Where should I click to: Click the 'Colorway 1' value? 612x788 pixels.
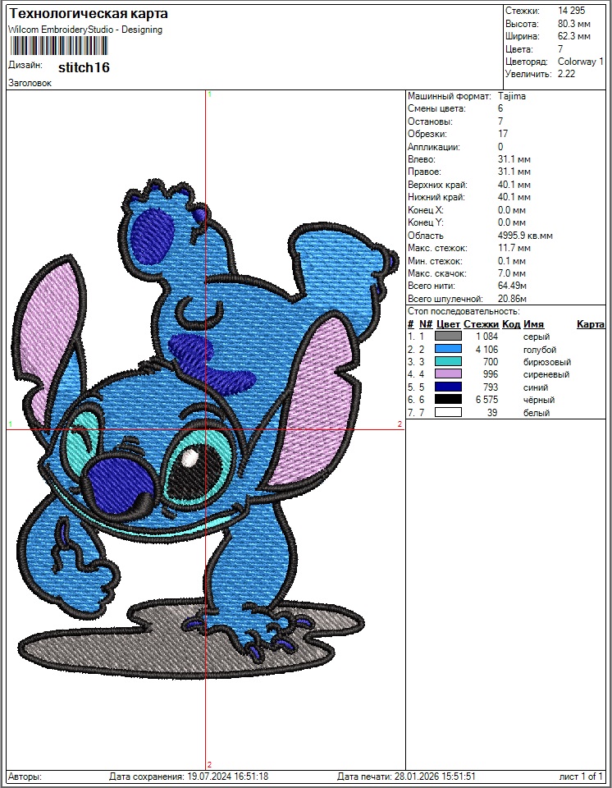[580, 62]
